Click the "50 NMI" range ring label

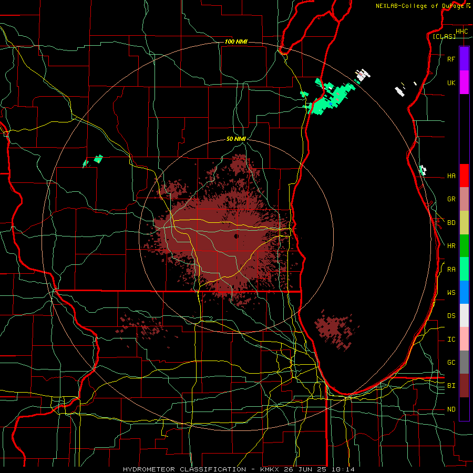click(x=236, y=139)
